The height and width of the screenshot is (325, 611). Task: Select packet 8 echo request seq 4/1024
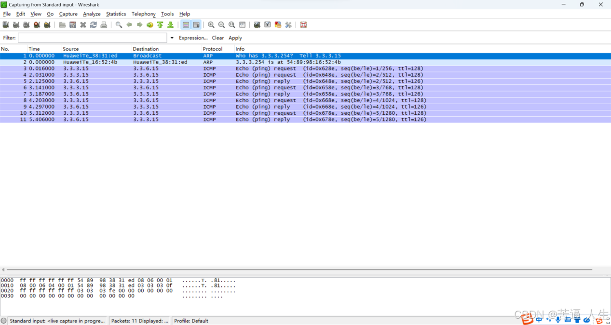tap(305, 100)
